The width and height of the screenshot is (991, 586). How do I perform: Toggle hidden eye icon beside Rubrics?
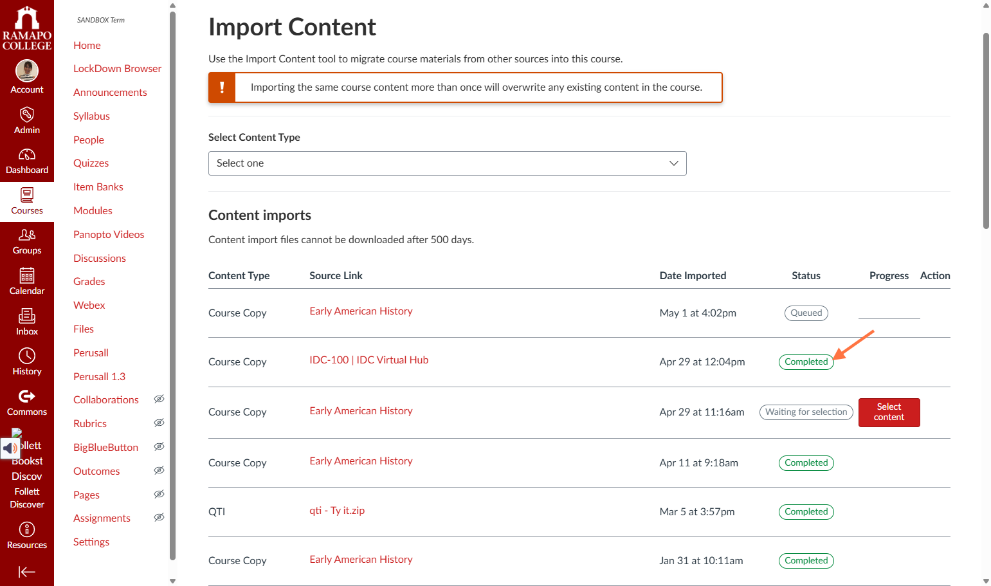pyautogui.click(x=159, y=423)
